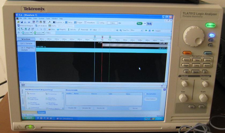Open the Edit menu
The image size is (225, 133).
click(x=25, y=18)
